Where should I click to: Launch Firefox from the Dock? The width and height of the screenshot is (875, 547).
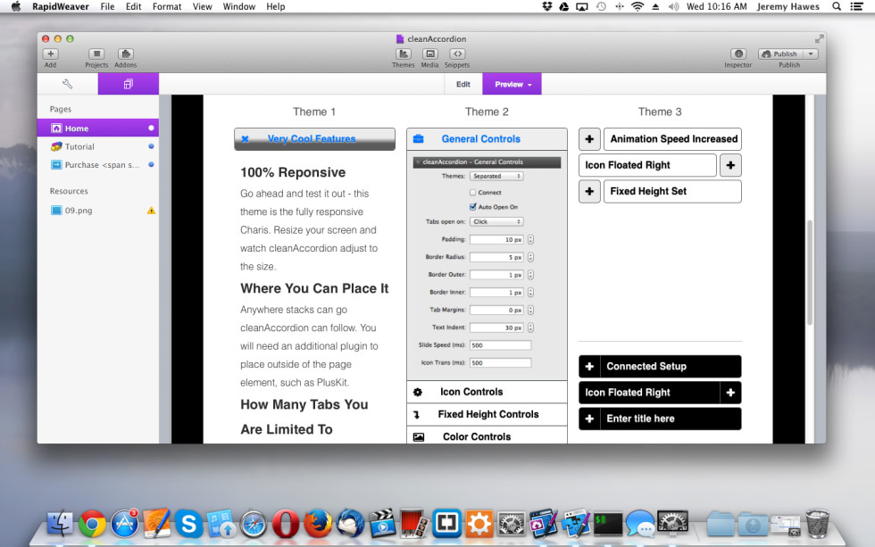click(318, 524)
